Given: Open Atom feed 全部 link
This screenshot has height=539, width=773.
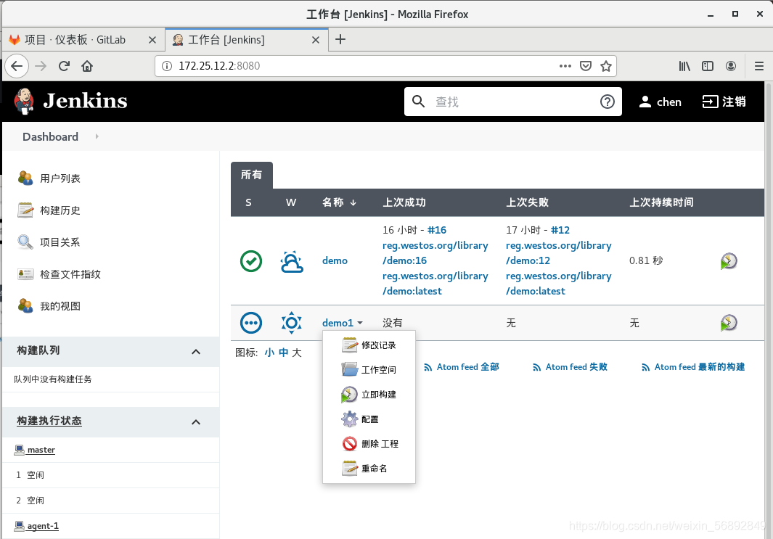Looking at the screenshot, I should click(462, 367).
